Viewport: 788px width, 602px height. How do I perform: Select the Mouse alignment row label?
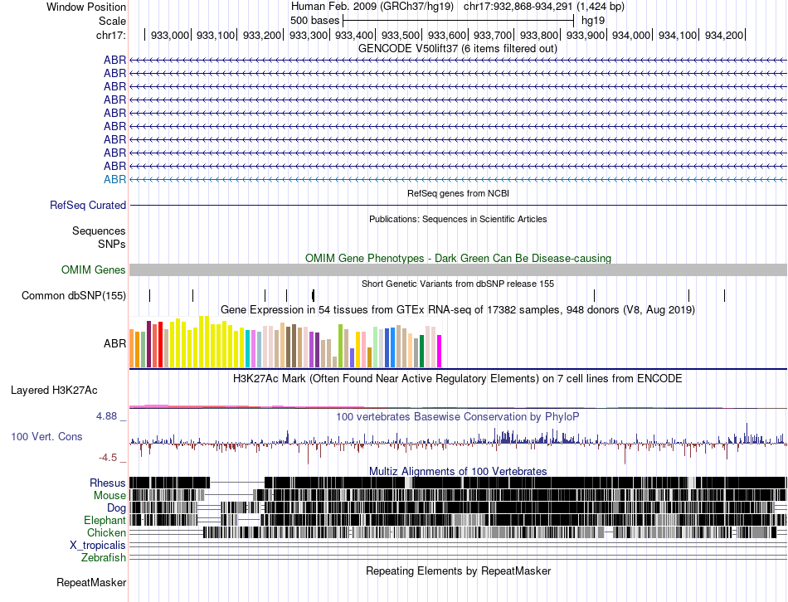click(x=109, y=496)
